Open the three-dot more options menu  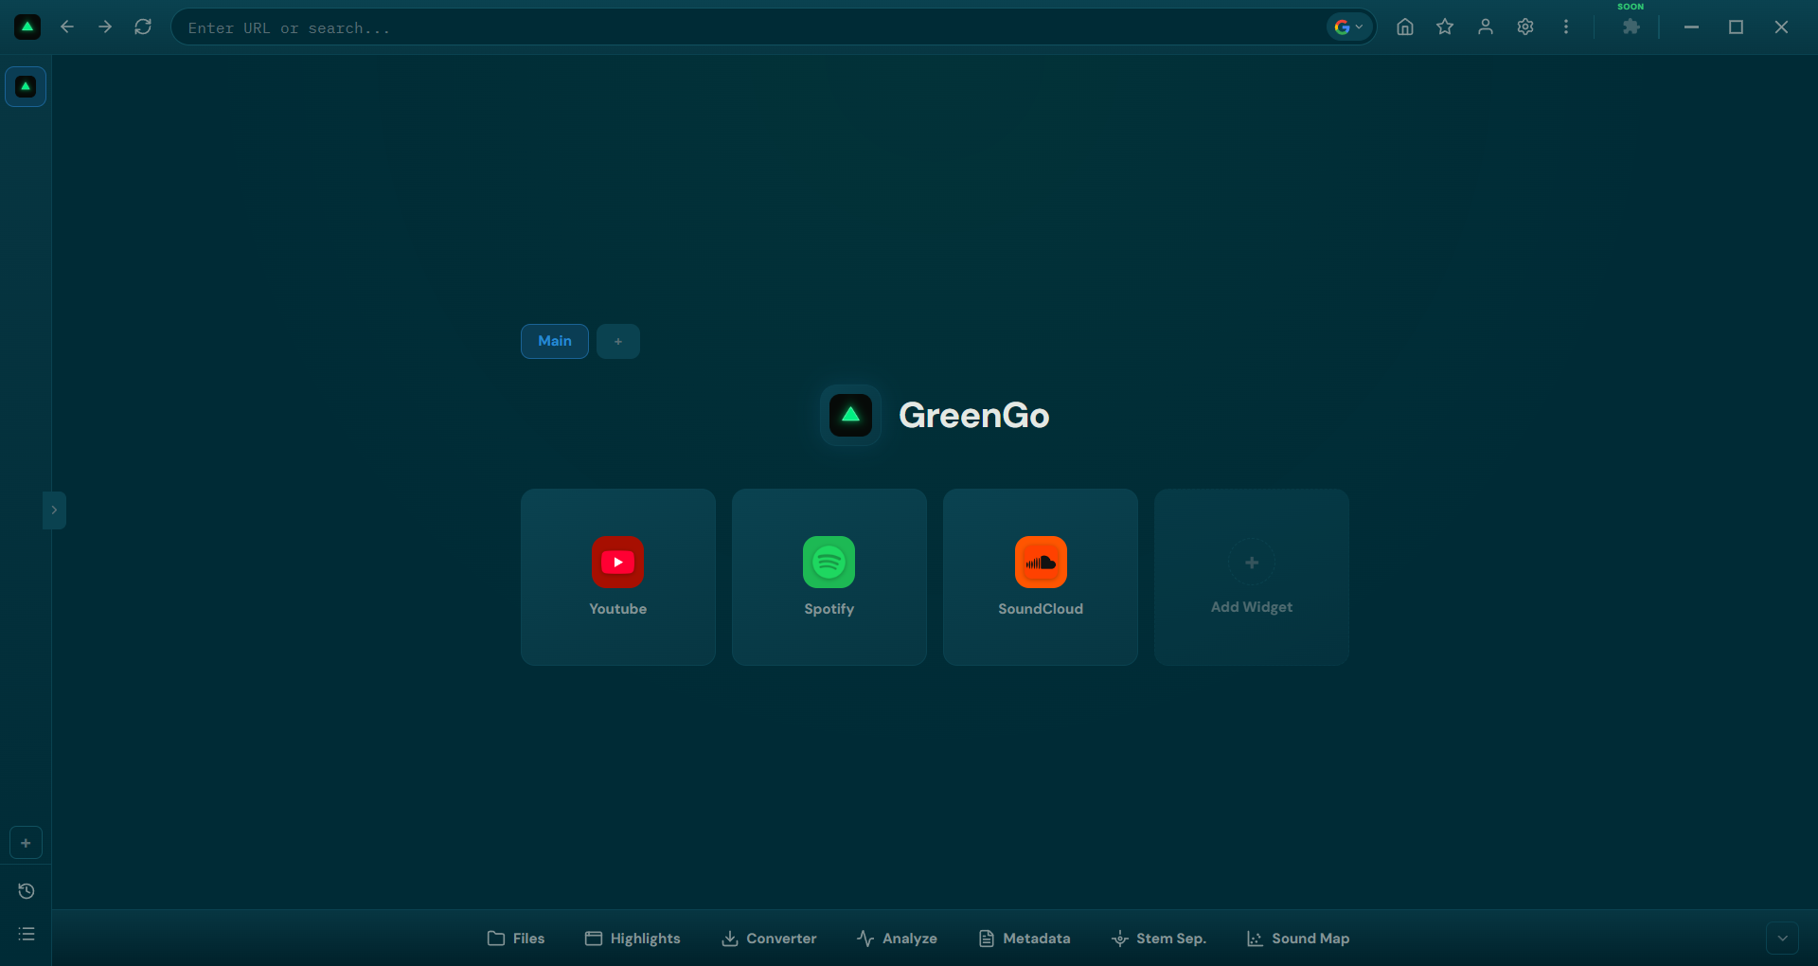(1566, 27)
